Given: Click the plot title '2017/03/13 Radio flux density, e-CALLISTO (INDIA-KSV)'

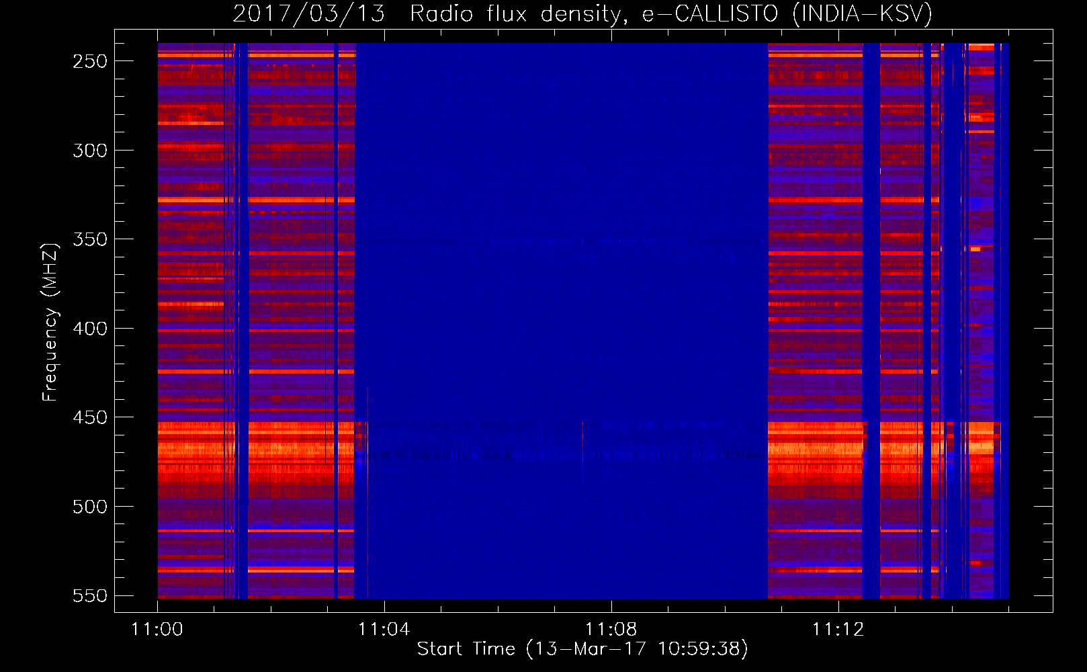Looking at the screenshot, I should (x=582, y=13).
